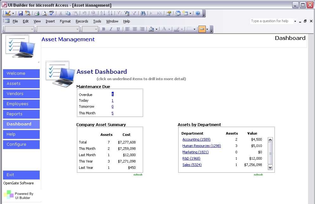
Task: Open the Format menu
Action: point(65,21)
